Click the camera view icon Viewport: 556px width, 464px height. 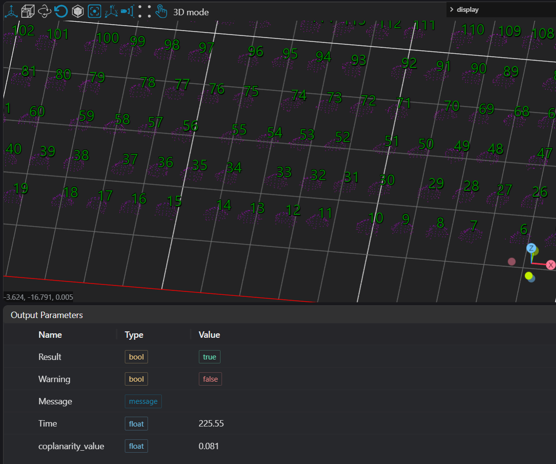(x=127, y=11)
